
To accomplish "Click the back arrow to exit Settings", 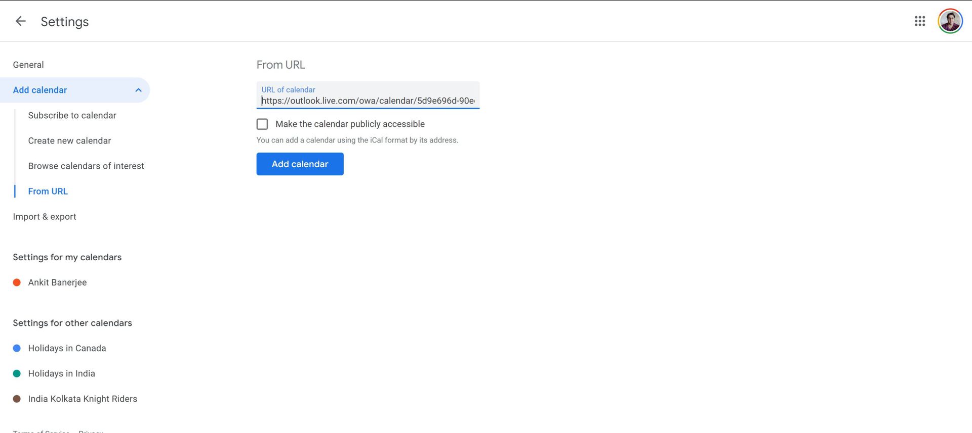I will point(20,21).
